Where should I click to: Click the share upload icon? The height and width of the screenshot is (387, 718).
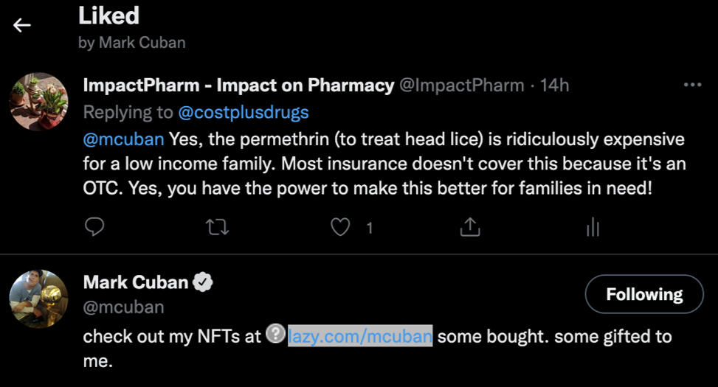pos(469,228)
